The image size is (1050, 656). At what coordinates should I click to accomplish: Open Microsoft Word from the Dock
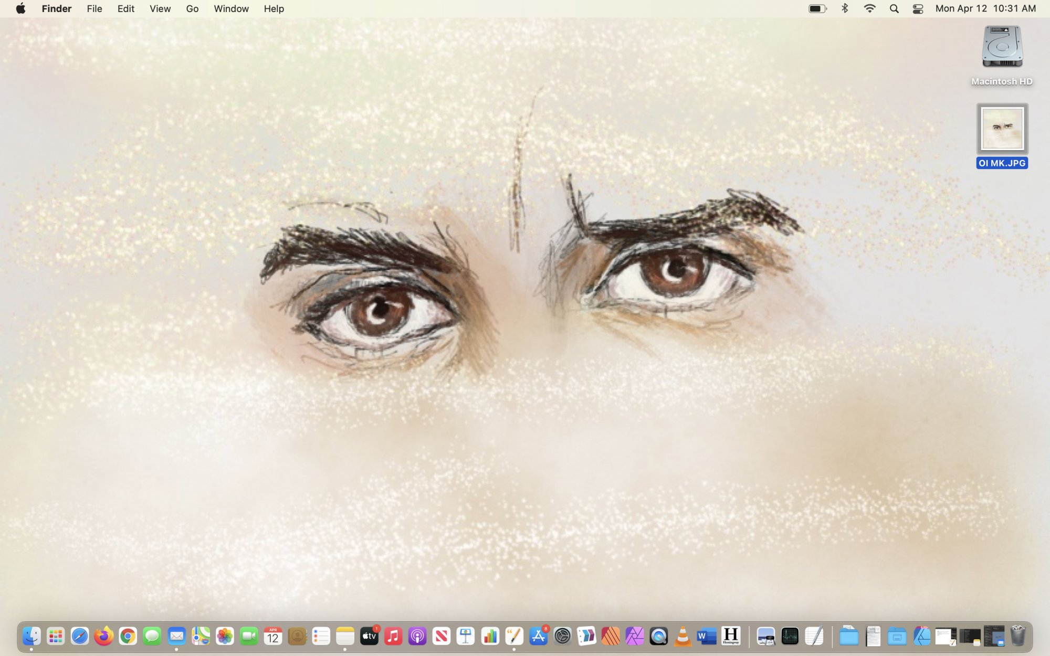pos(707,637)
